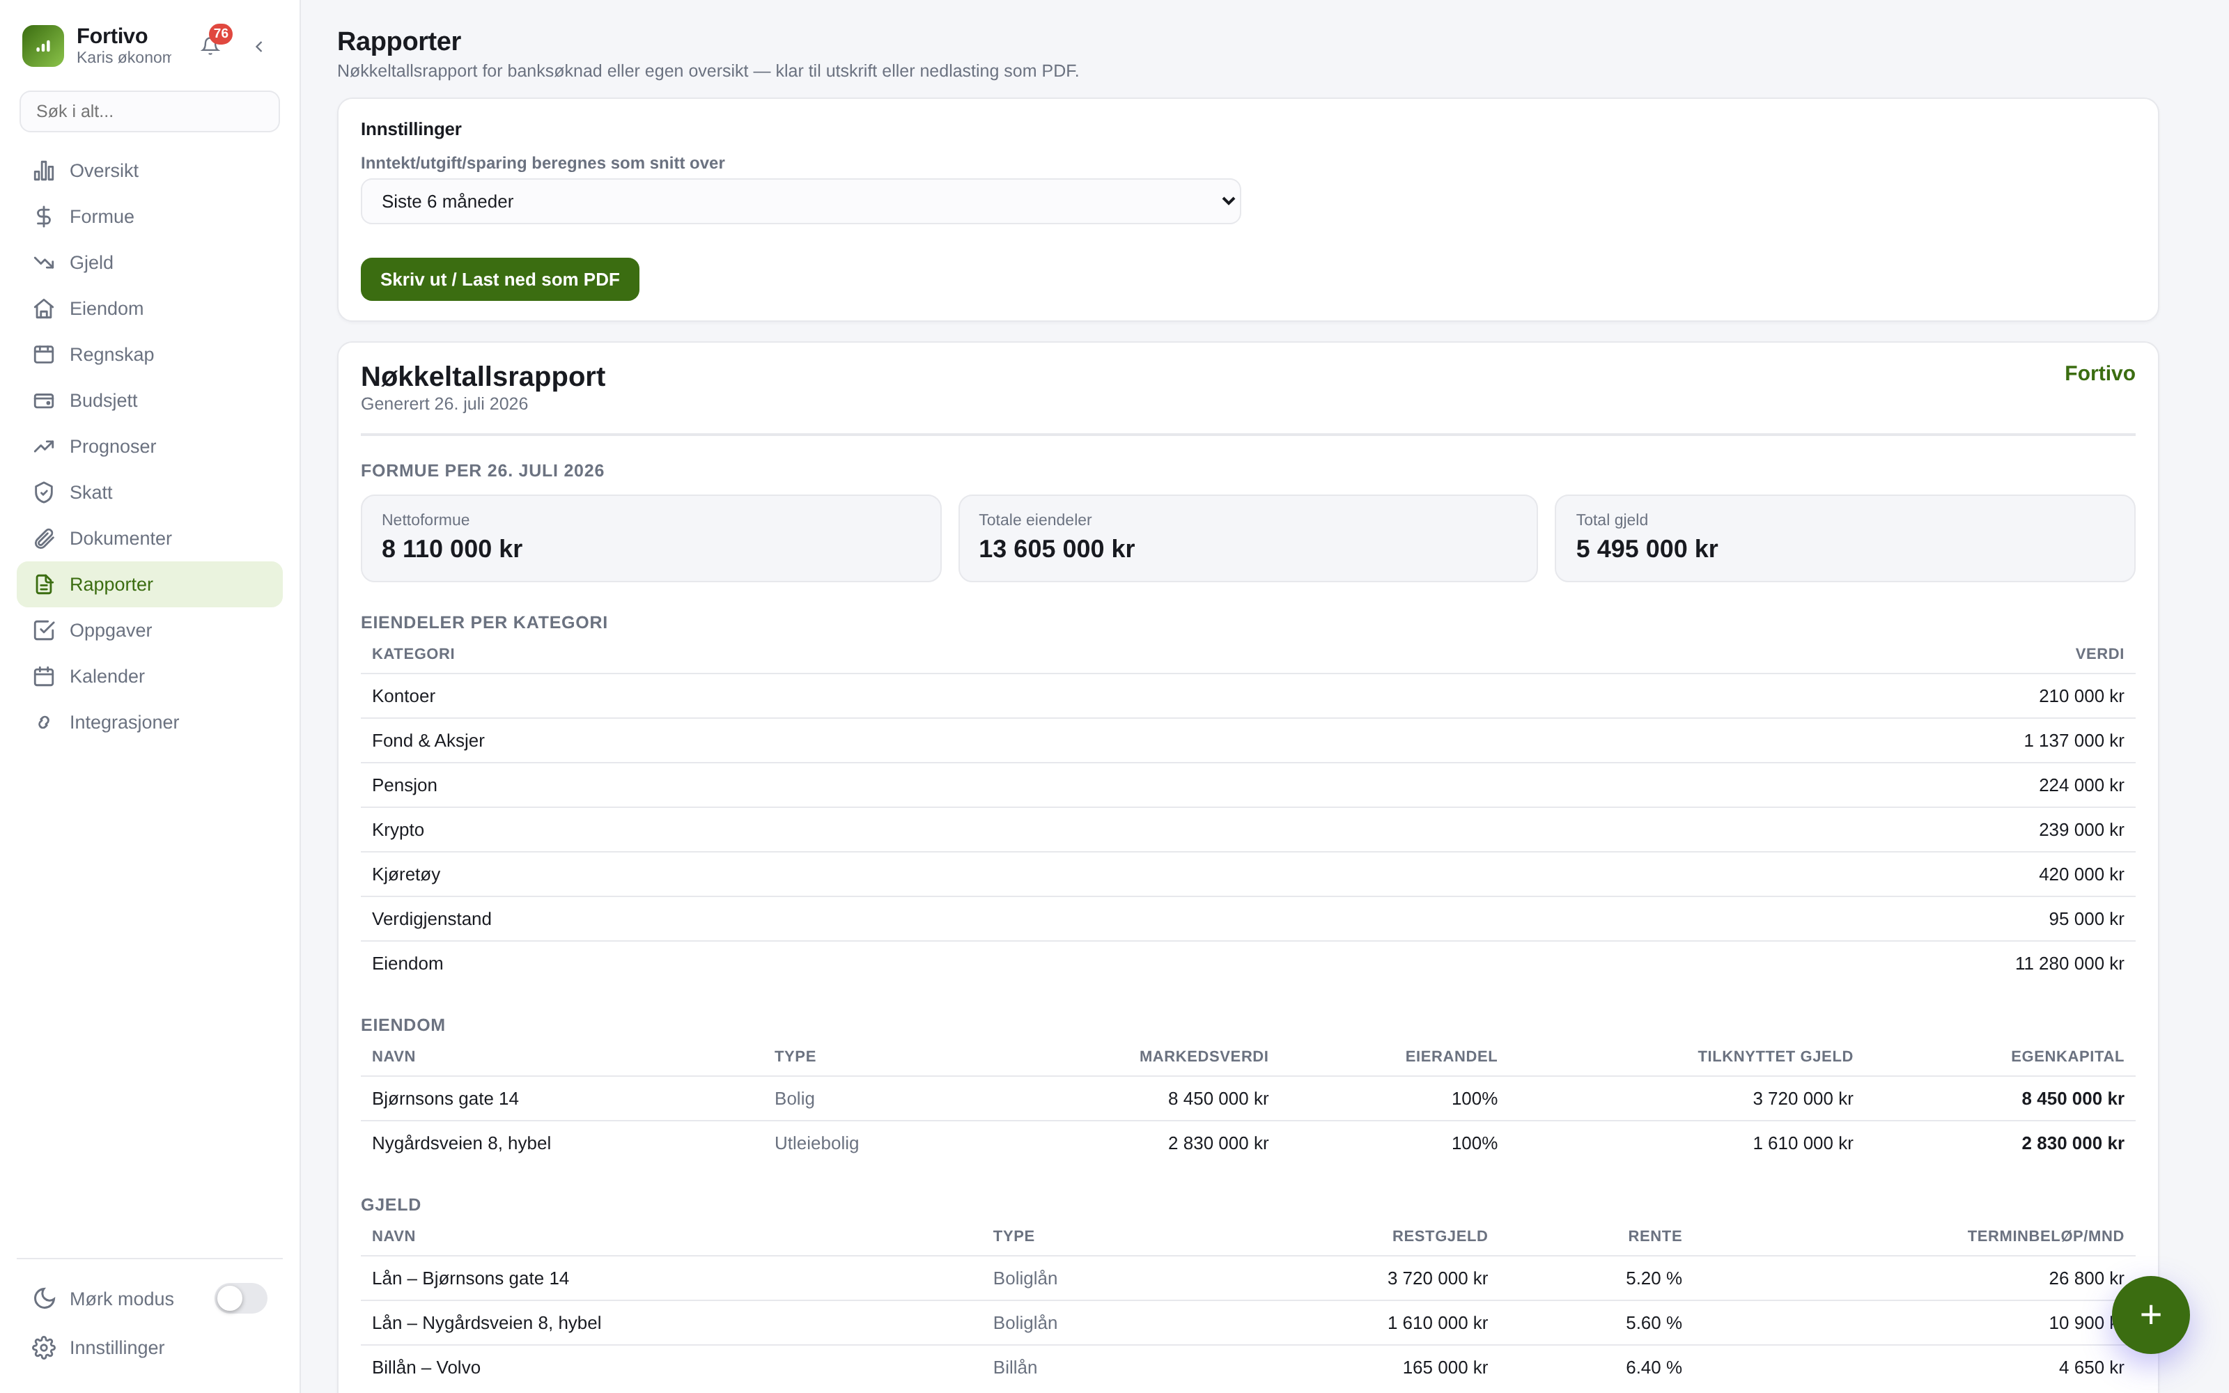2229x1393 pixels.
Task: Click the Fortivo brand text in report header
Action: click(2099, 373)
